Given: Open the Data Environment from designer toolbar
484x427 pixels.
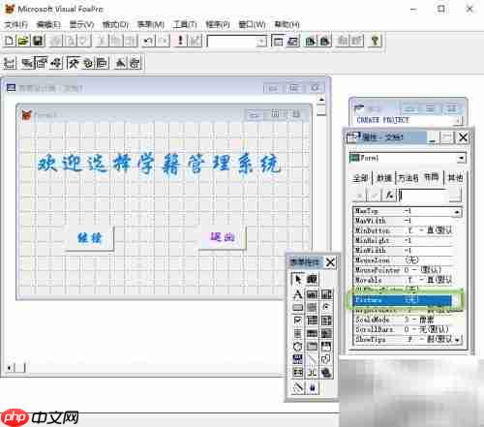Looking at the screenshot, I should [x=27, y=63].
